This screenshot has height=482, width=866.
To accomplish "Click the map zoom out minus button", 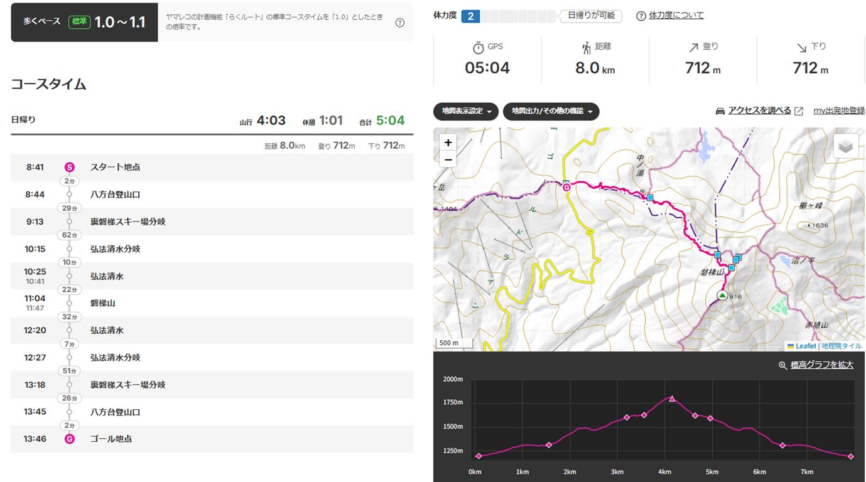I will pos(448,159).
